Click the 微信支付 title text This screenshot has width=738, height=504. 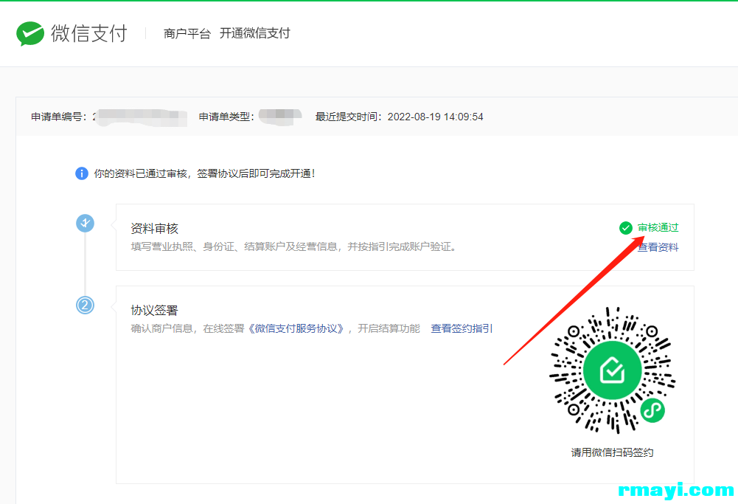89,33
